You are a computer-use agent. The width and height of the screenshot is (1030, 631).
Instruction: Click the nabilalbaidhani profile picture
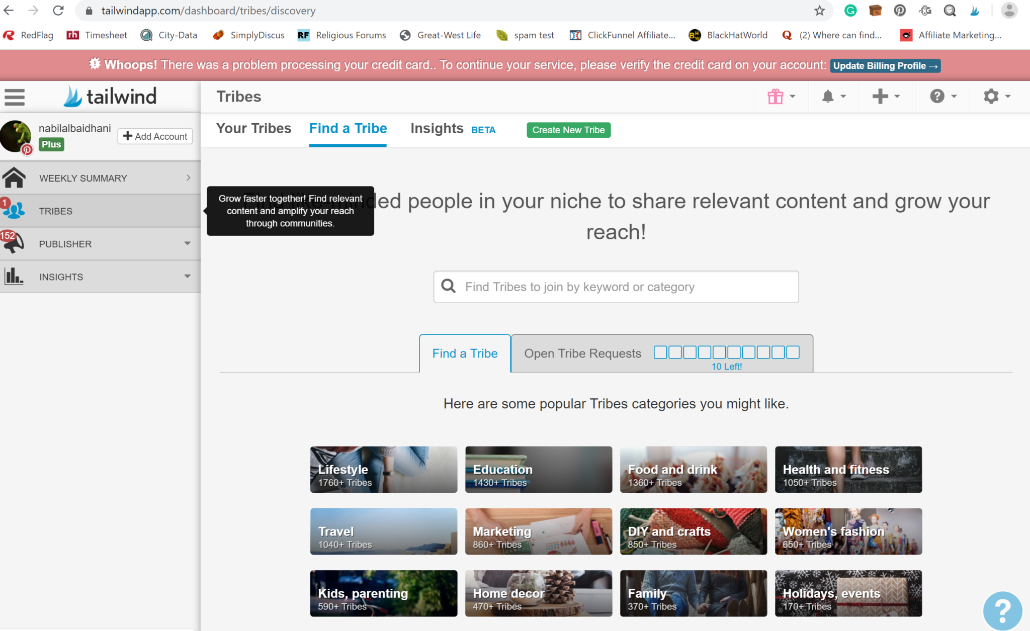coord(16,136)
